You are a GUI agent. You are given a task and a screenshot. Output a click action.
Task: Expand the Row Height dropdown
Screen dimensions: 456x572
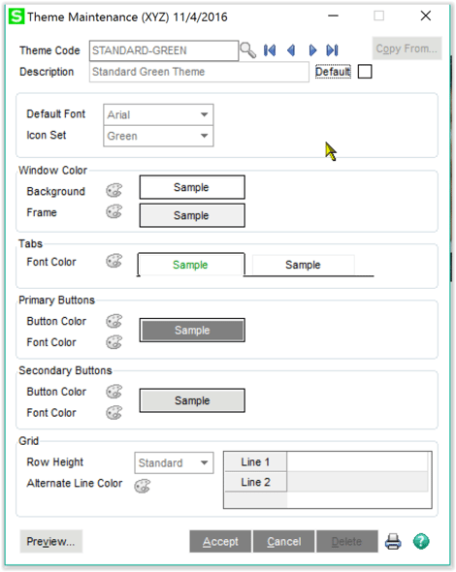coord(204,462)
